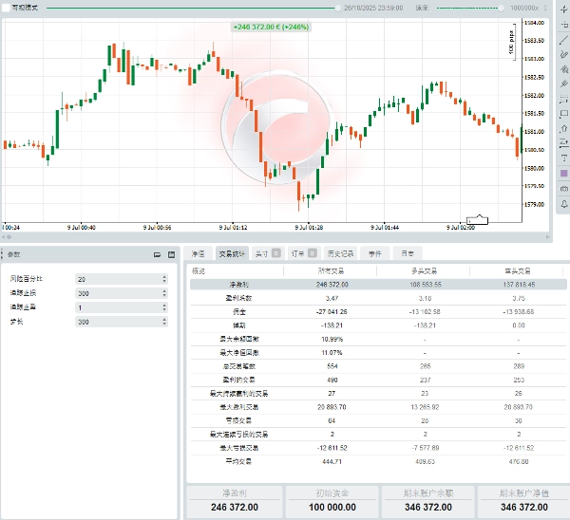Select the text annotation tool
Screen dimensions: 570x520
click(x=563, y=158)
